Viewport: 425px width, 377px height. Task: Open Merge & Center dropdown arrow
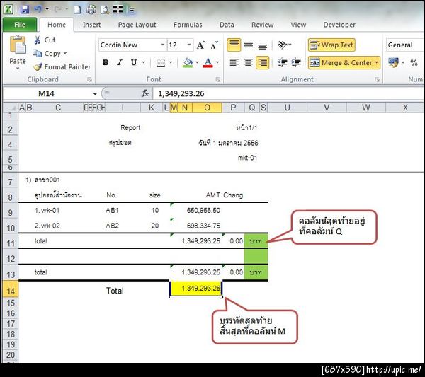coord(377,63)
